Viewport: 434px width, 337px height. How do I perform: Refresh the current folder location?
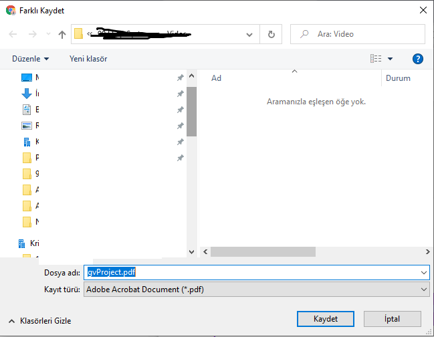point(271,34)
